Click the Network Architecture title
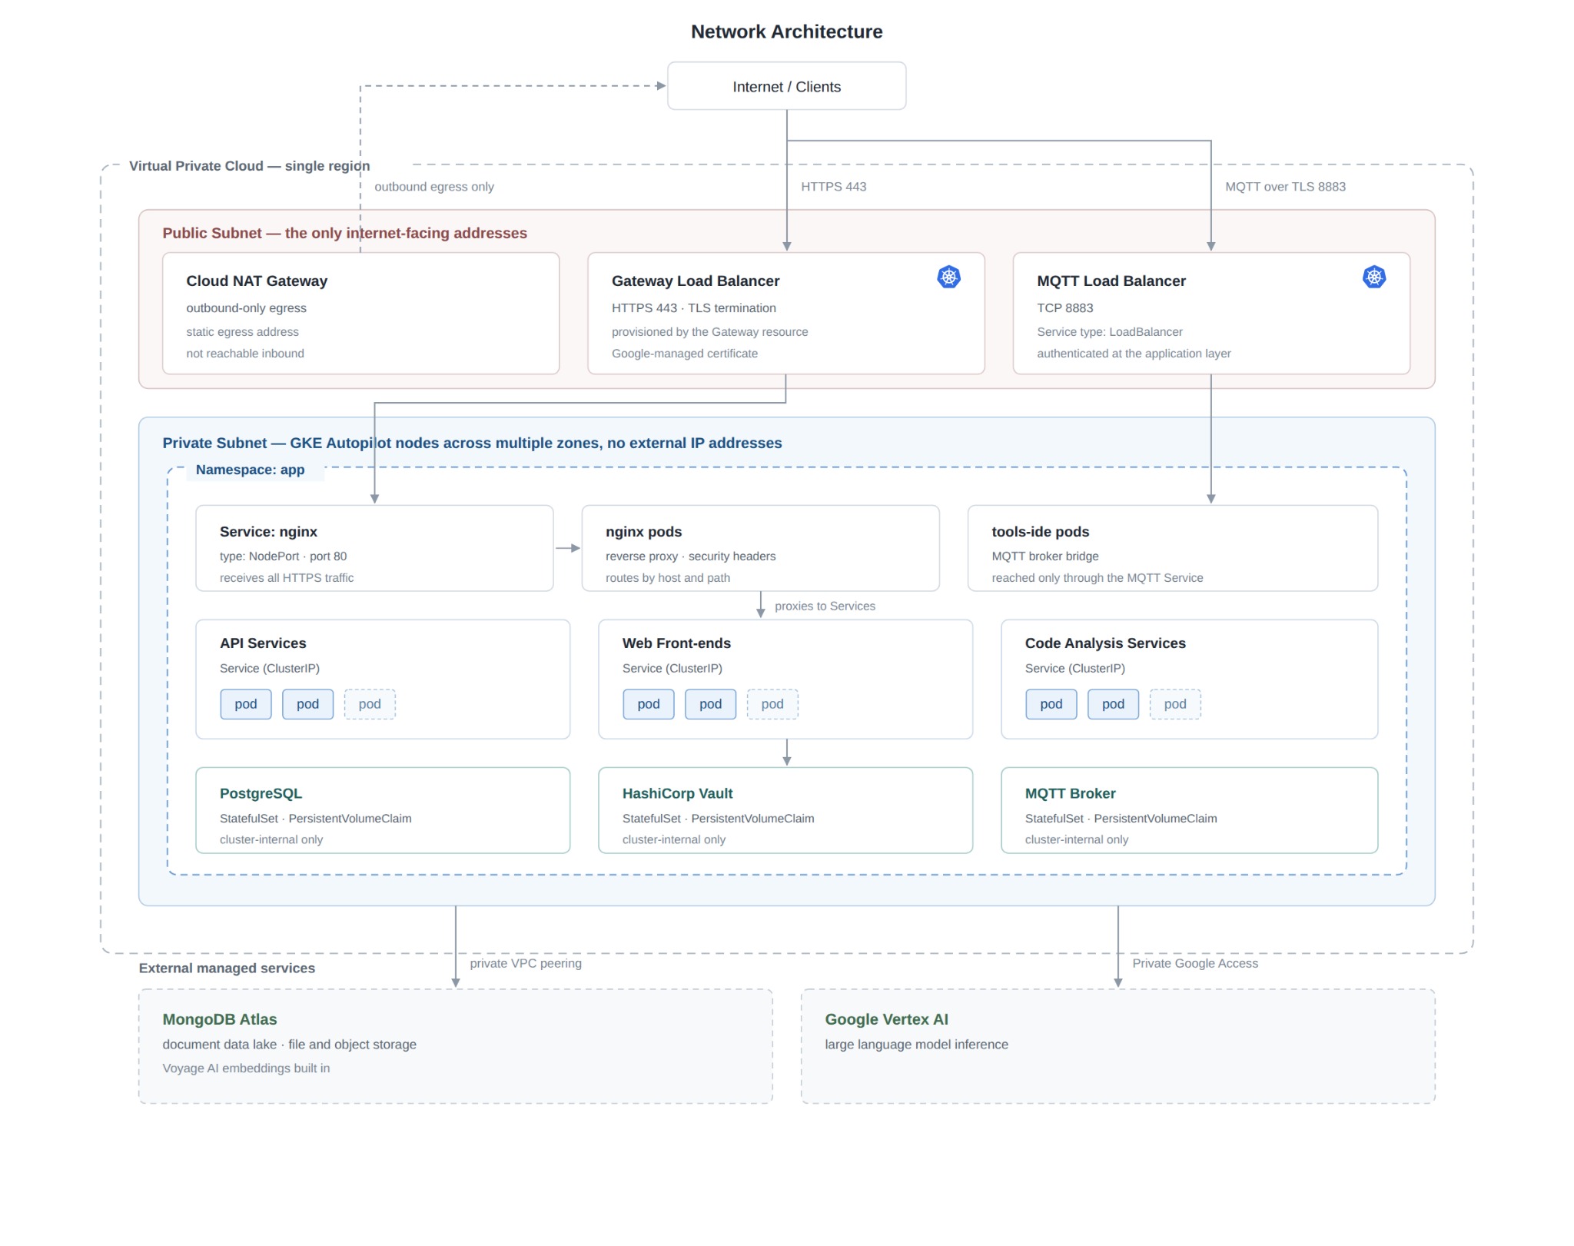 coord(786,32)
